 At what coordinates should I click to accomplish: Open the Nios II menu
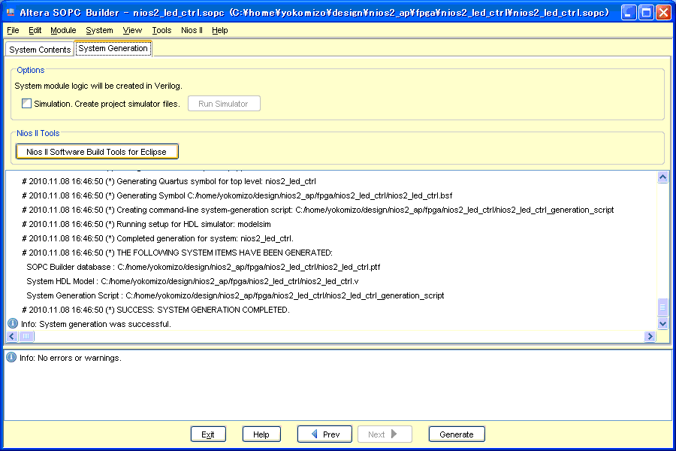[192, 30]
